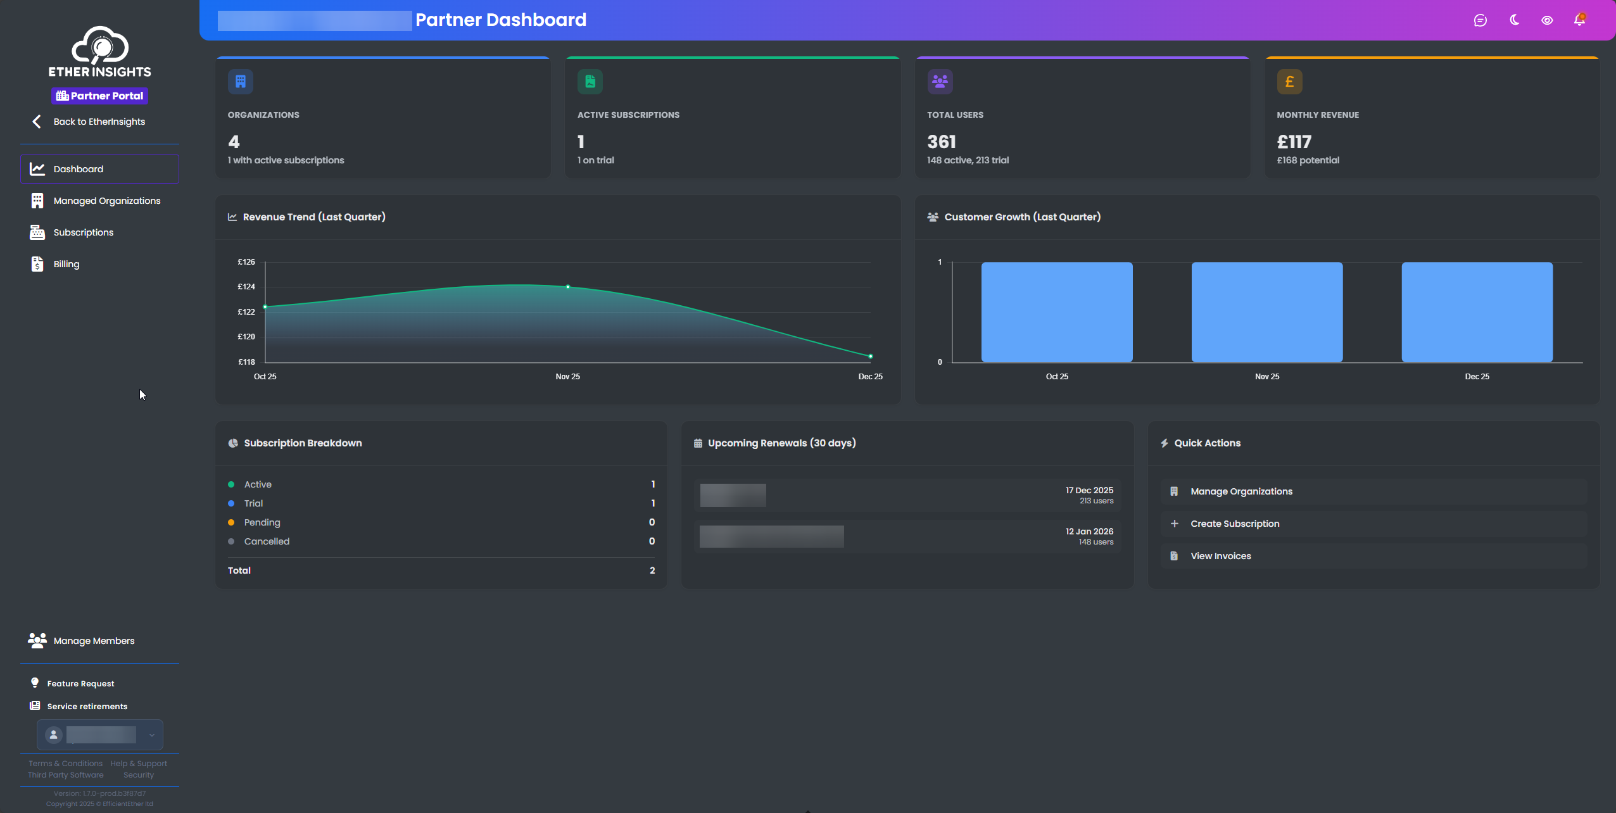Click the Revenue Trend chart icon
The image size is (1616, 813).
(232, 217)
